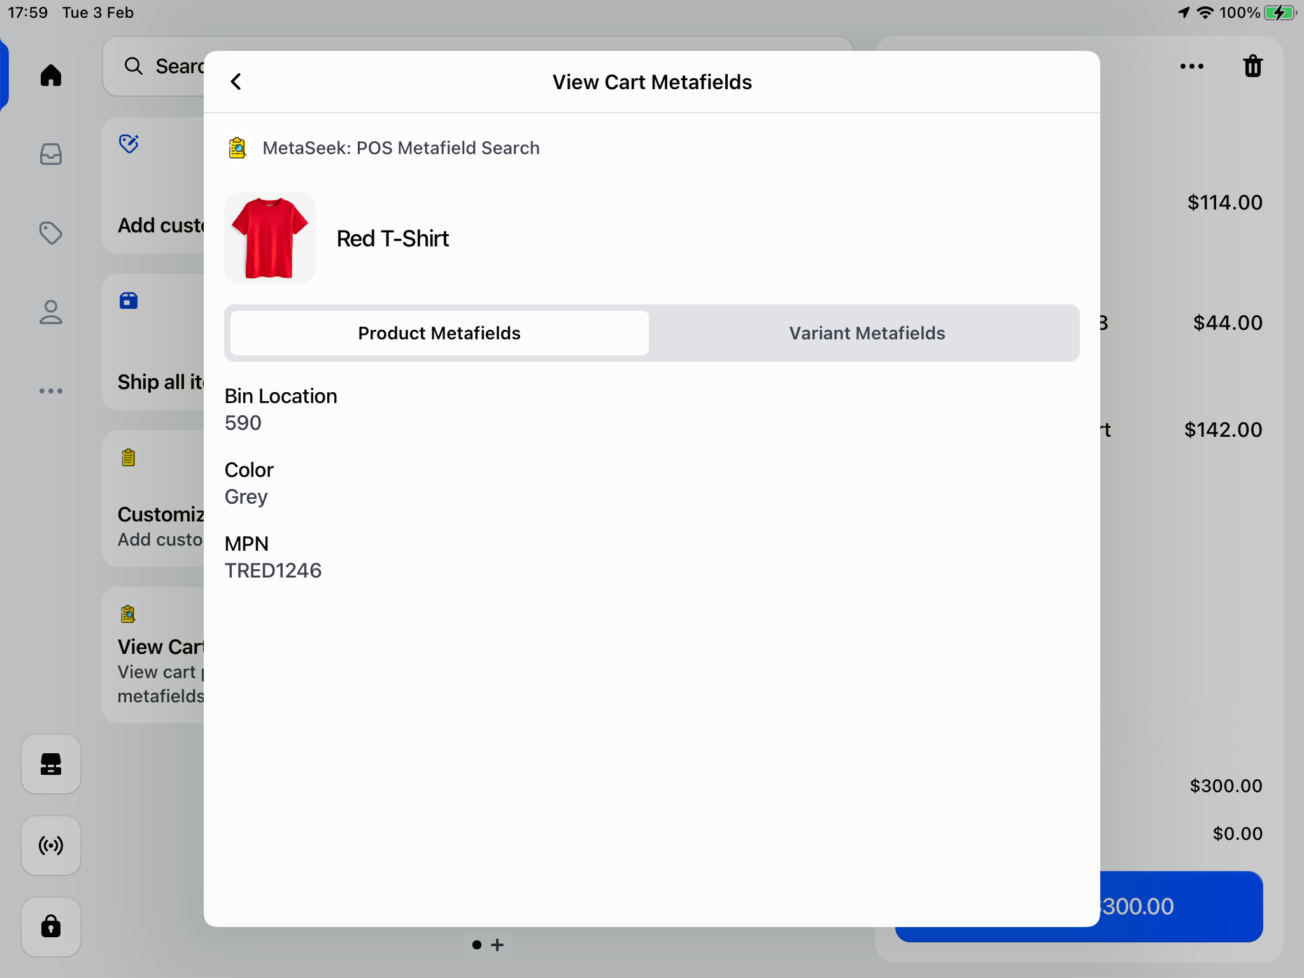The width and height of the screenshot is (1304, 978).
Task: Click the register store icon button
Action: pyautogui.click(x=51, y=764)
